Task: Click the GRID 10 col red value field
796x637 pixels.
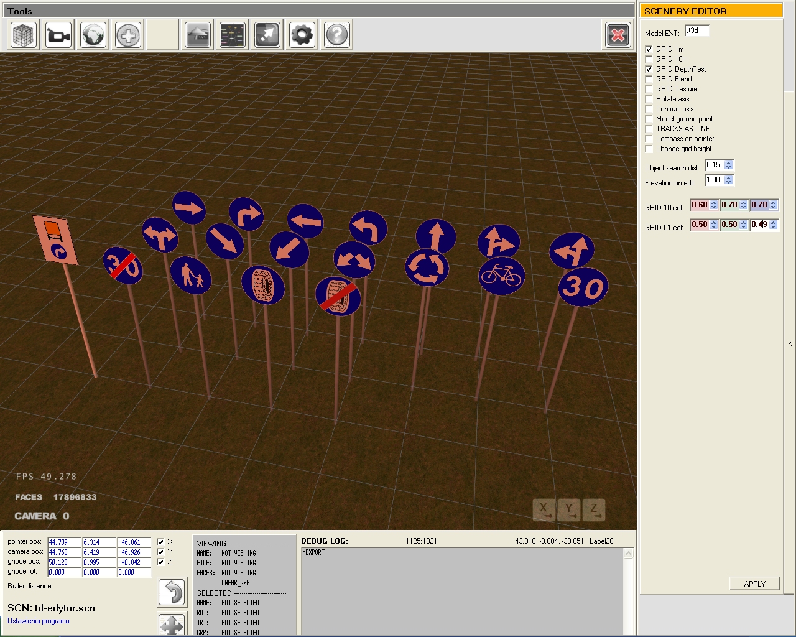Action: click(700, 205)
